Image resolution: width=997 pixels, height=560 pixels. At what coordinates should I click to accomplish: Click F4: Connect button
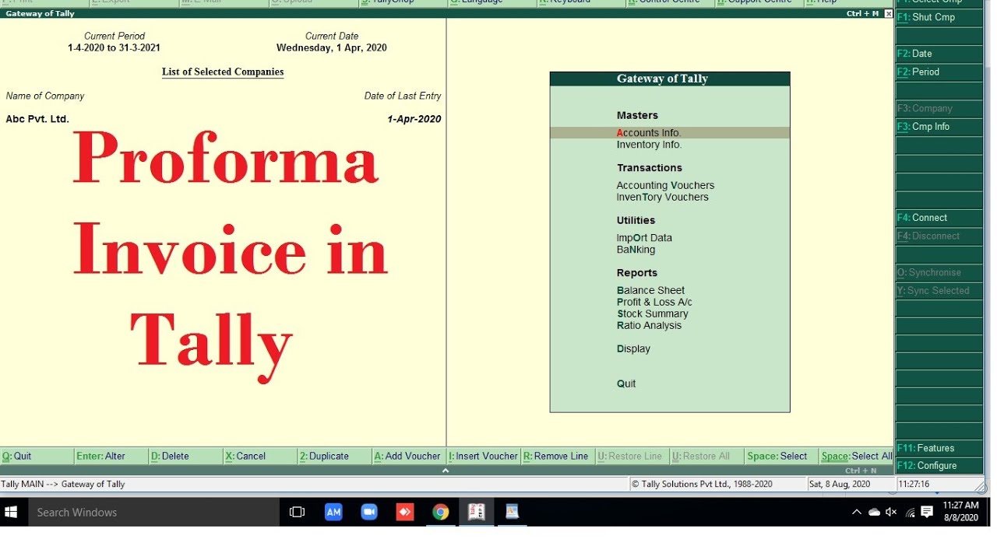[x=939, y=218]
